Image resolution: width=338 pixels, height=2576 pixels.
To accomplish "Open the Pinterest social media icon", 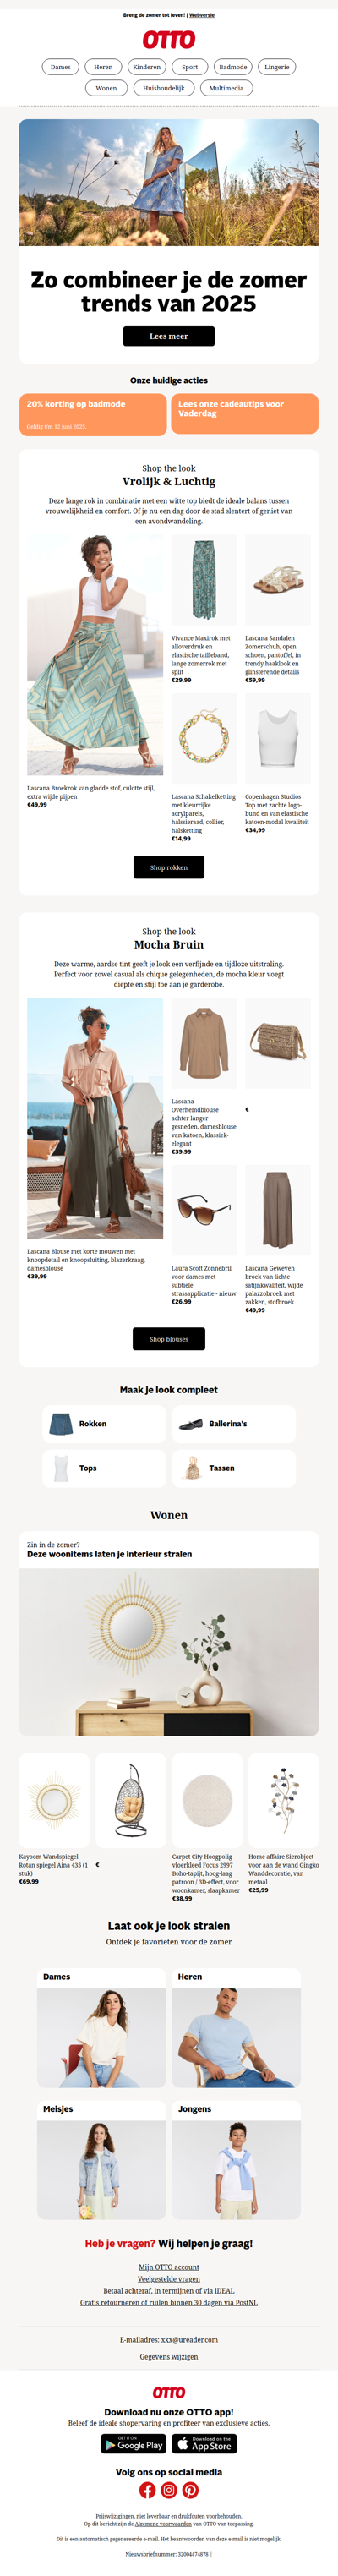I will click(190, 2490).
